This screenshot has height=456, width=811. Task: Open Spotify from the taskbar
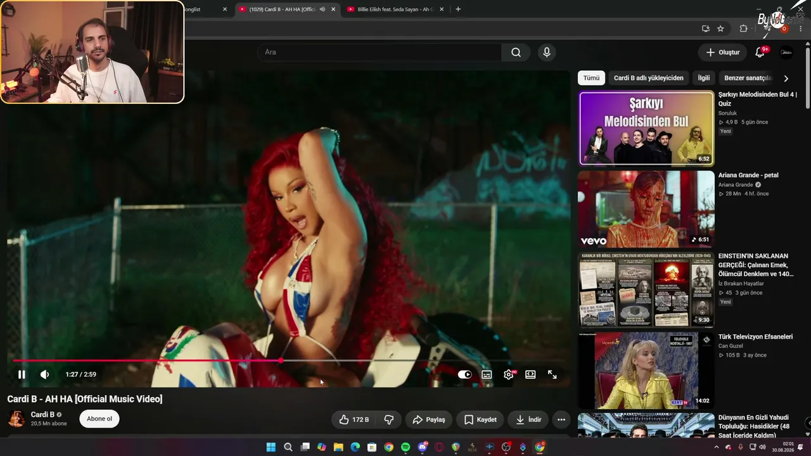[405, 447]
